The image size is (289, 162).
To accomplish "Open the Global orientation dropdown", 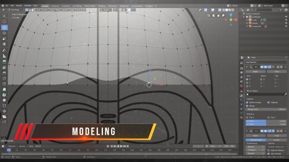I will click(106, 10).
